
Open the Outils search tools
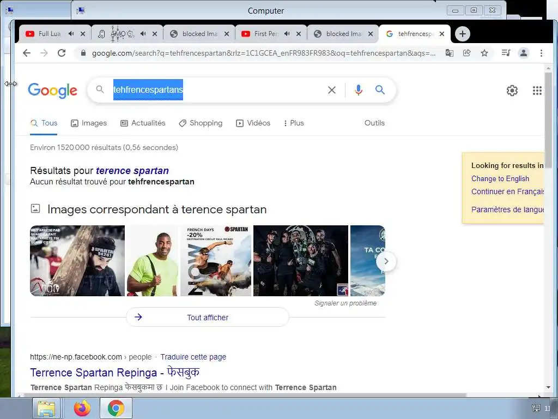pos(374,123)
